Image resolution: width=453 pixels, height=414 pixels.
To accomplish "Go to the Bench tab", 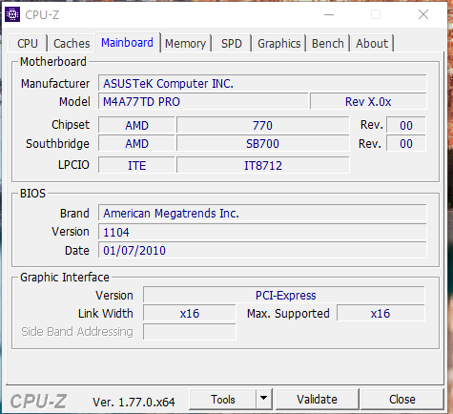I will [x=328, y=43].
